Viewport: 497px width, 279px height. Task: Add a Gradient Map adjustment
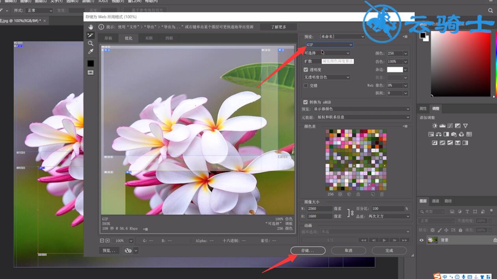pyautogui.click(x=465, y=143)
